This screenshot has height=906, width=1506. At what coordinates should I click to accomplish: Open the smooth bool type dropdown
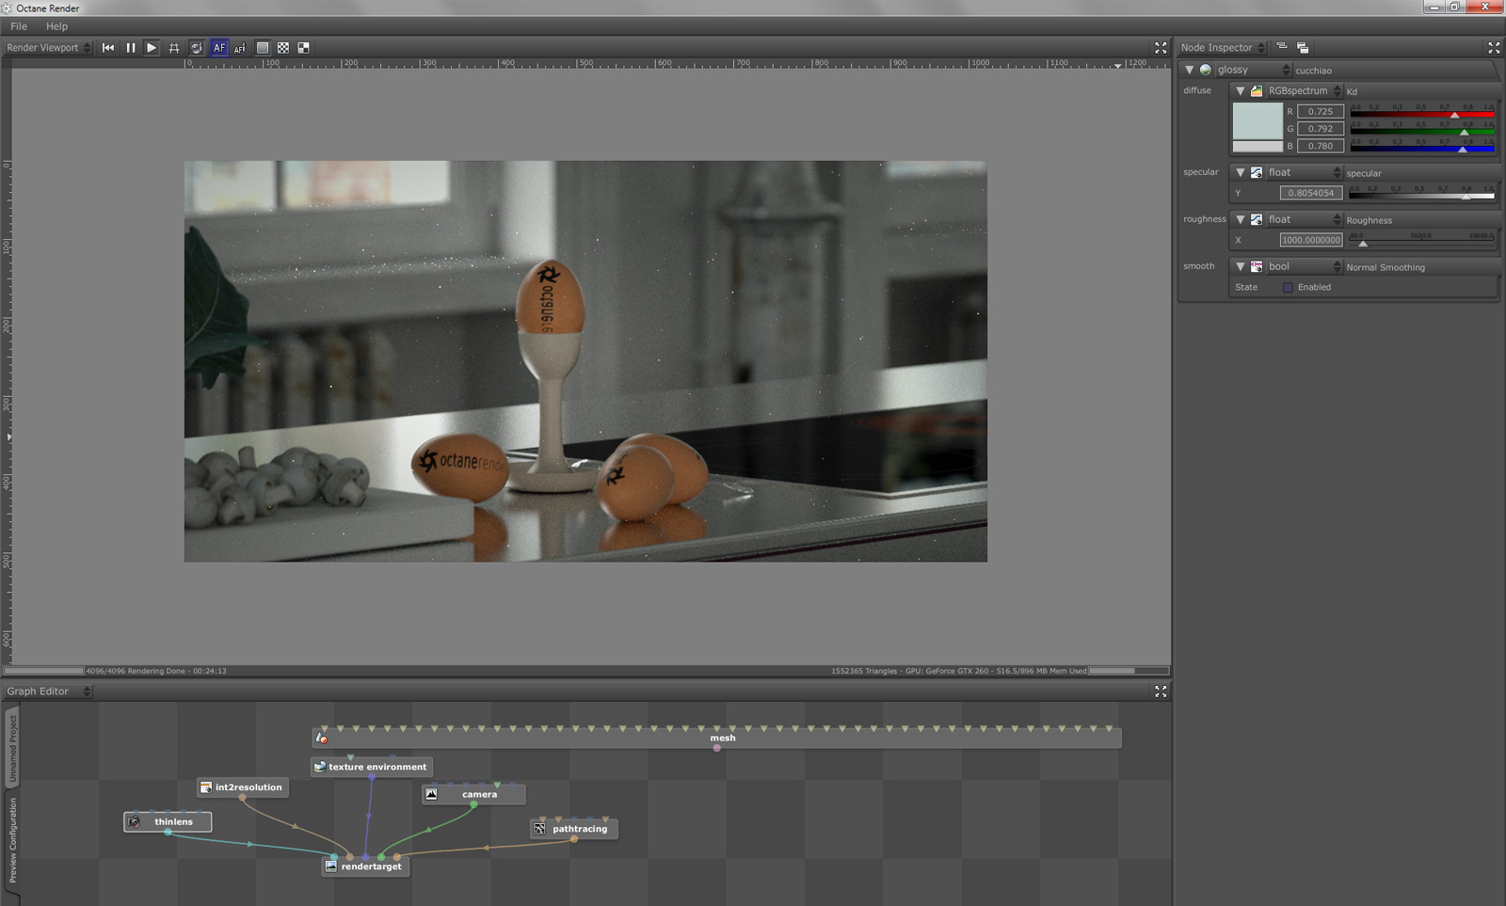1304,267
